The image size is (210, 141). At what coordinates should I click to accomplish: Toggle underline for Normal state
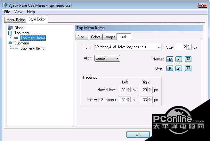point(188,59)
